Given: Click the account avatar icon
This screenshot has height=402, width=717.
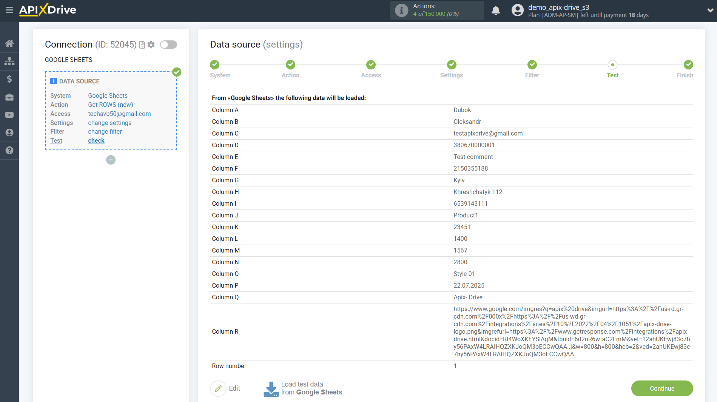Looking at the screenshot, I should (517, 10).
